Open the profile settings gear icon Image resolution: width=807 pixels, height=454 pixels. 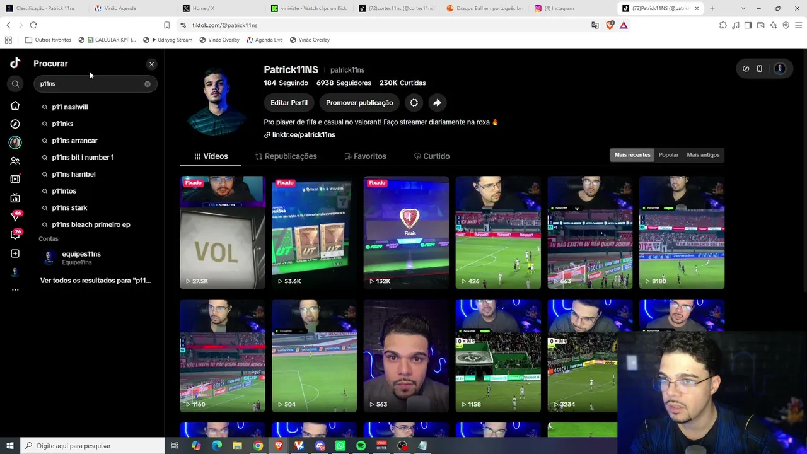(414, 103)
